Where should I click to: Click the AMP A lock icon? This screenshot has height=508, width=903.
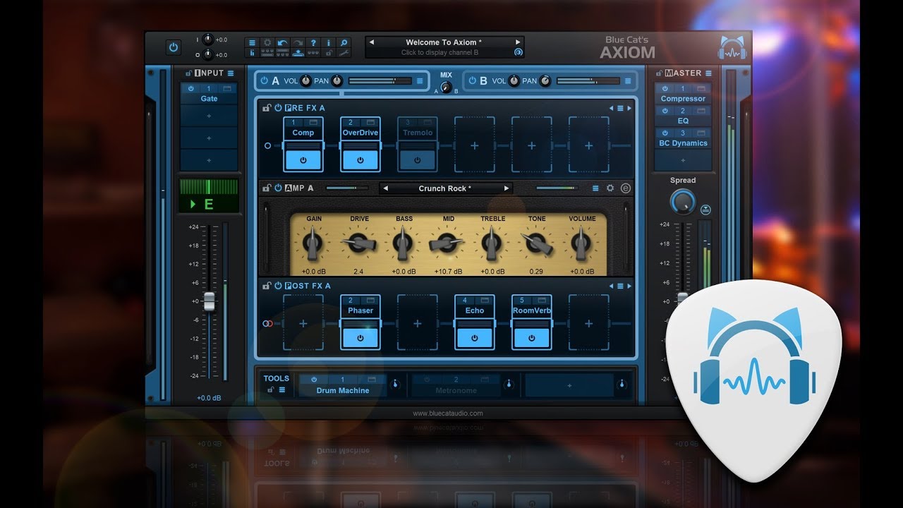tap(267, 188)
